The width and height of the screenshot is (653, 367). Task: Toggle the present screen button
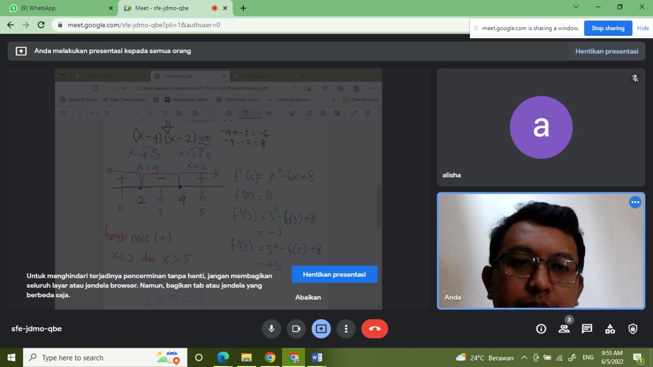pyautogui.click(x=321, y=329)
